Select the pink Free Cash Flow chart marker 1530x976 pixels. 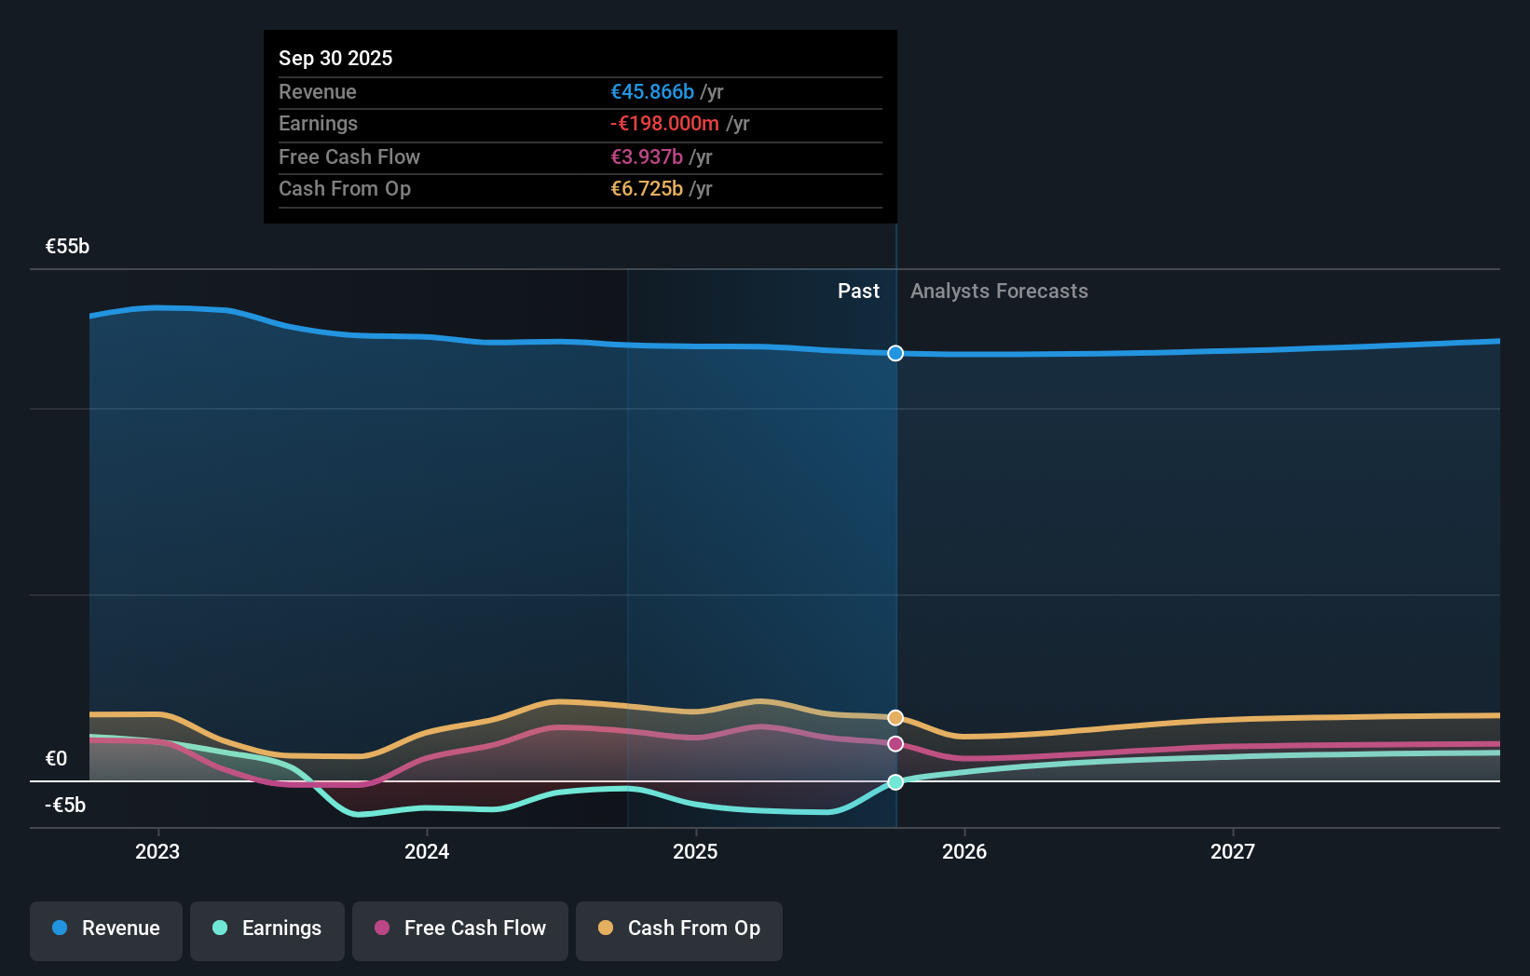[x=895, y=743]
